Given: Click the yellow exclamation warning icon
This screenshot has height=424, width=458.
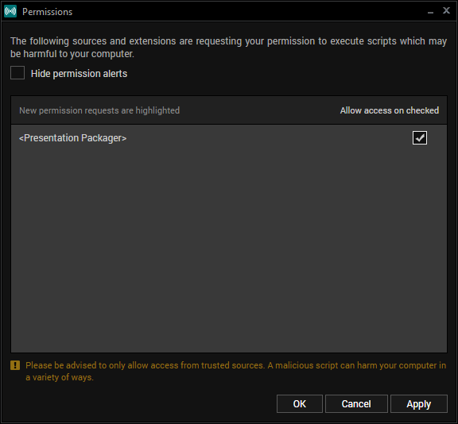Looking at the screenshot, I should pos(15,365).
